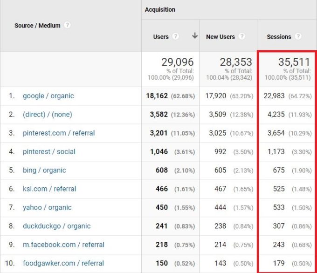
Task: Sort by the Sessions column header
Action: 279,37
